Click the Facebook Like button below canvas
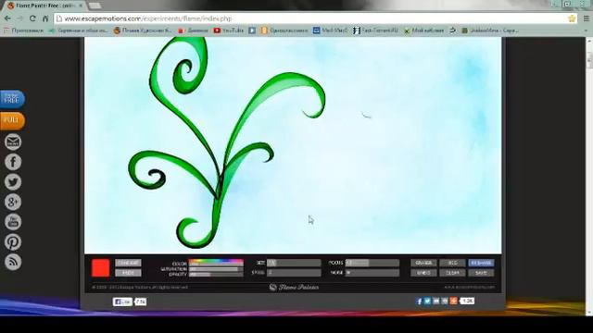 (x=122, y=302)
